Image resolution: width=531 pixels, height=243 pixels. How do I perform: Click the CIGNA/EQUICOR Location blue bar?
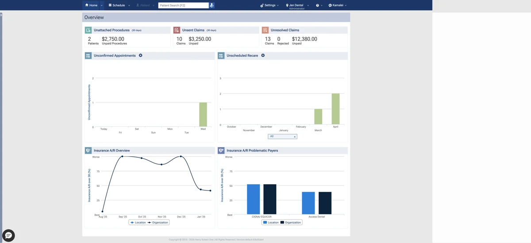click(254, 199)
